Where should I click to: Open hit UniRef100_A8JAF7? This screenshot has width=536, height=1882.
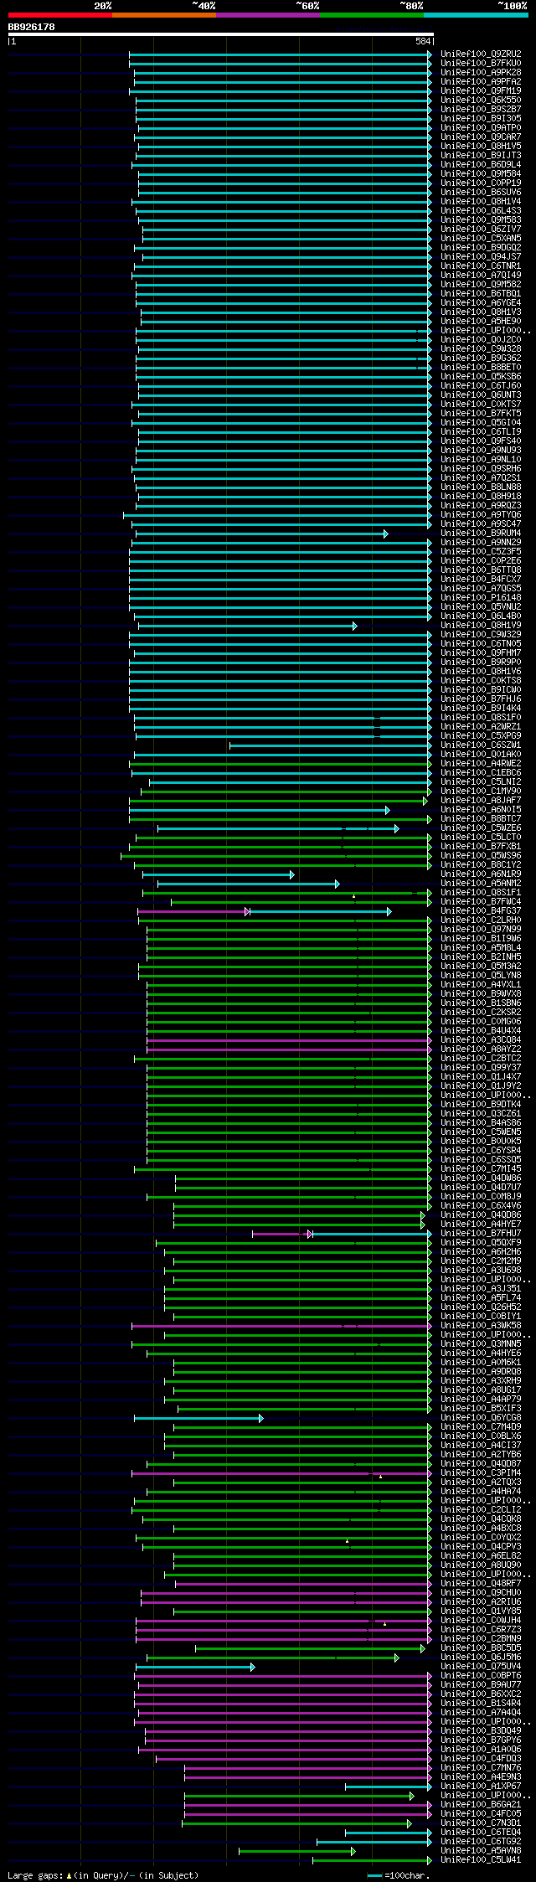(x=481, y=800)
